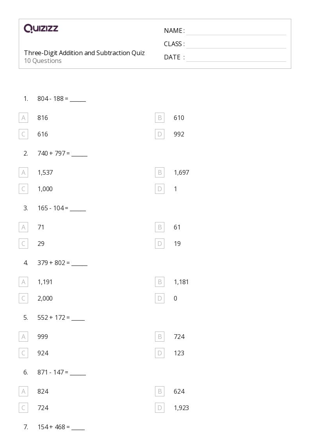
Task: Check option C showing 724 for question 6
Action: (23, 408)
